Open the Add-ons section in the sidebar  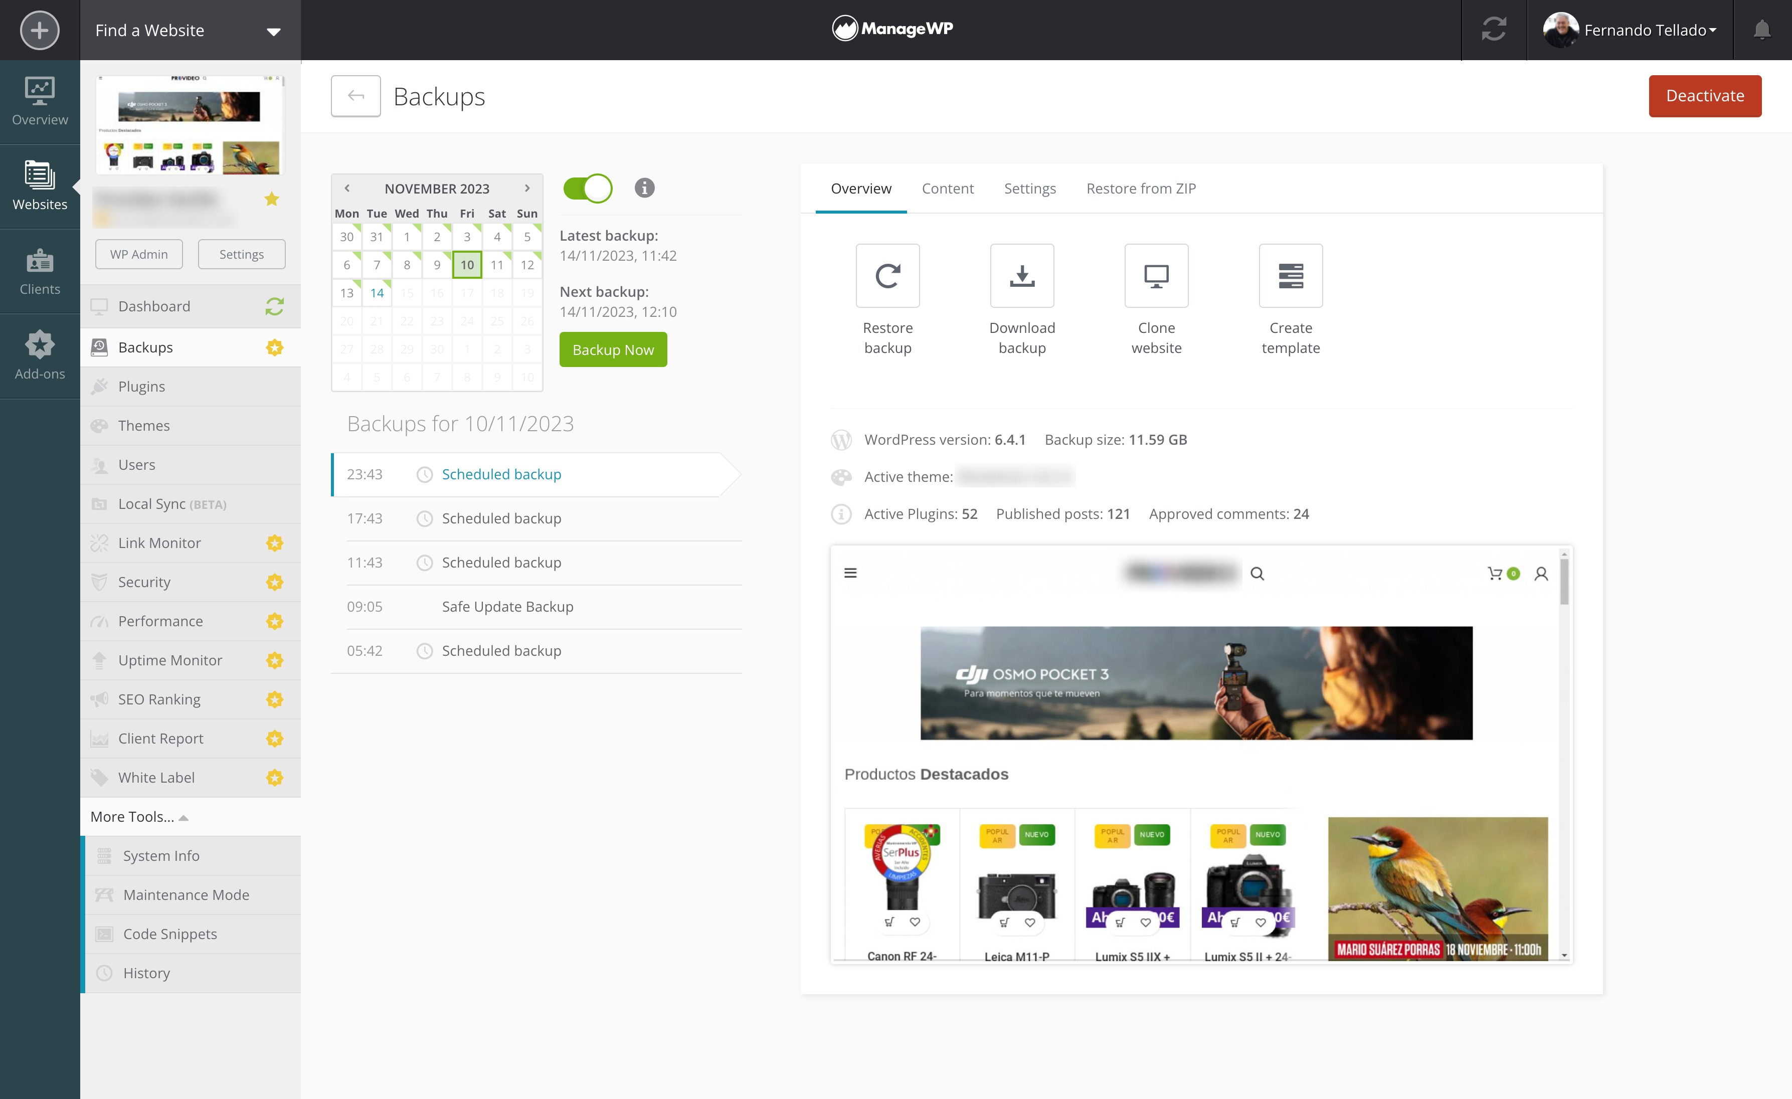(39, 355)
